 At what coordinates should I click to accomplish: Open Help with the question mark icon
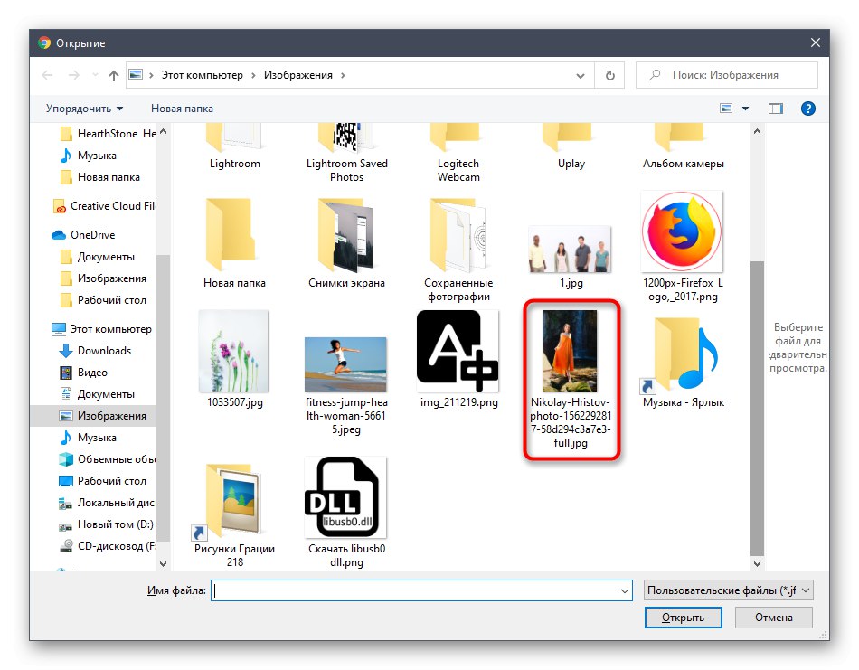coord(808,109)
